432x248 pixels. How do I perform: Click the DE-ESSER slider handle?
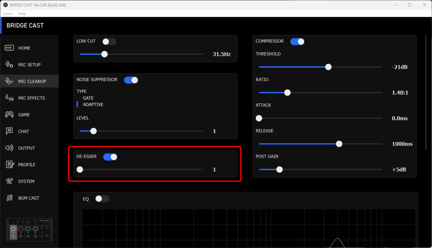pos(80,170)
